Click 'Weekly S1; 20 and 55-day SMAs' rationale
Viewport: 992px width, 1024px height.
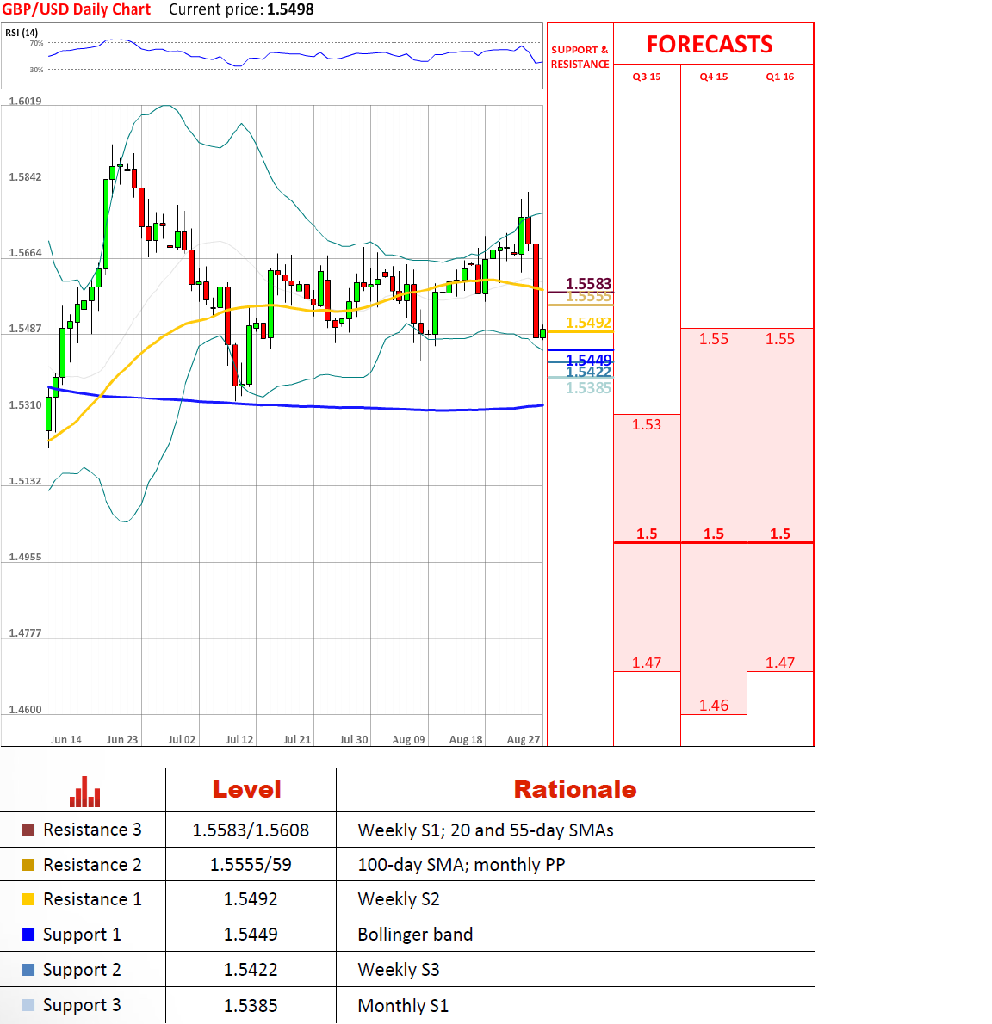(486, 830)
